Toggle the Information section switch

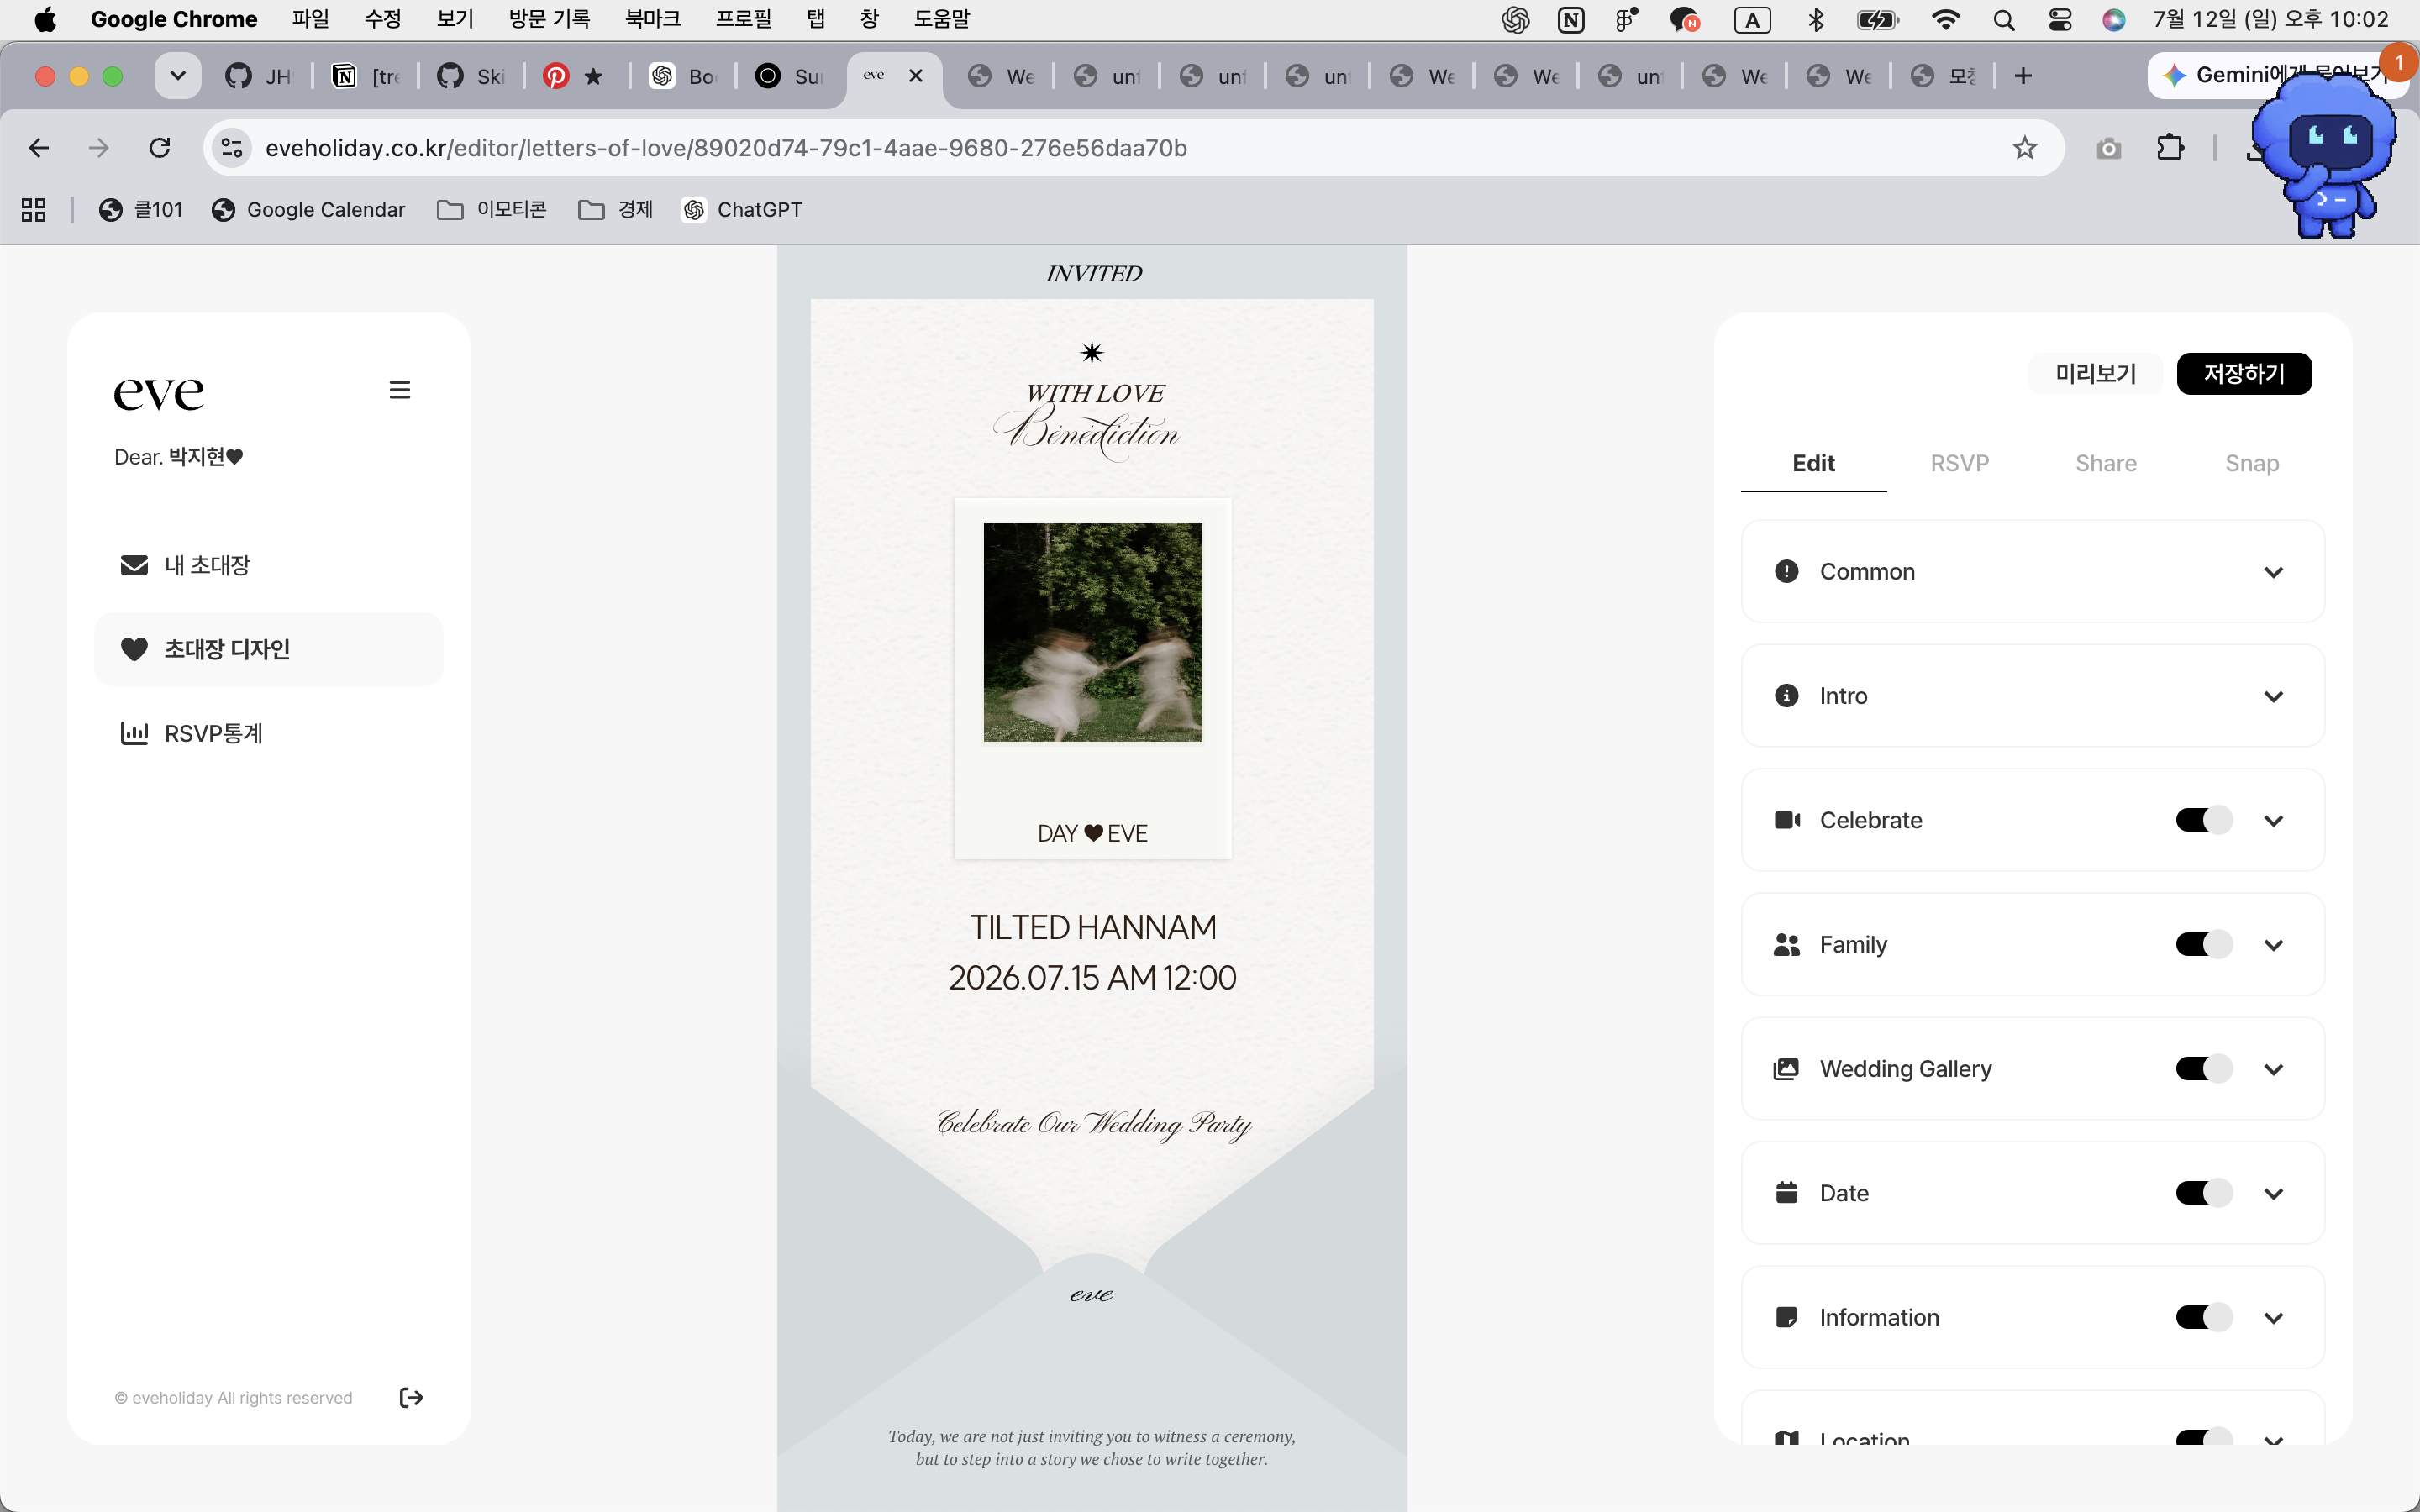click(2203, 1317)
